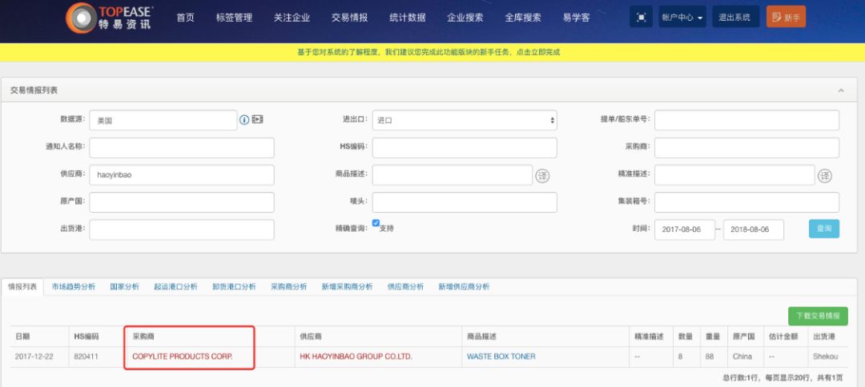Switch to the 新增采购商分析 tab
865x387 pixels.
pyautogui.click(x=347, y=286)
